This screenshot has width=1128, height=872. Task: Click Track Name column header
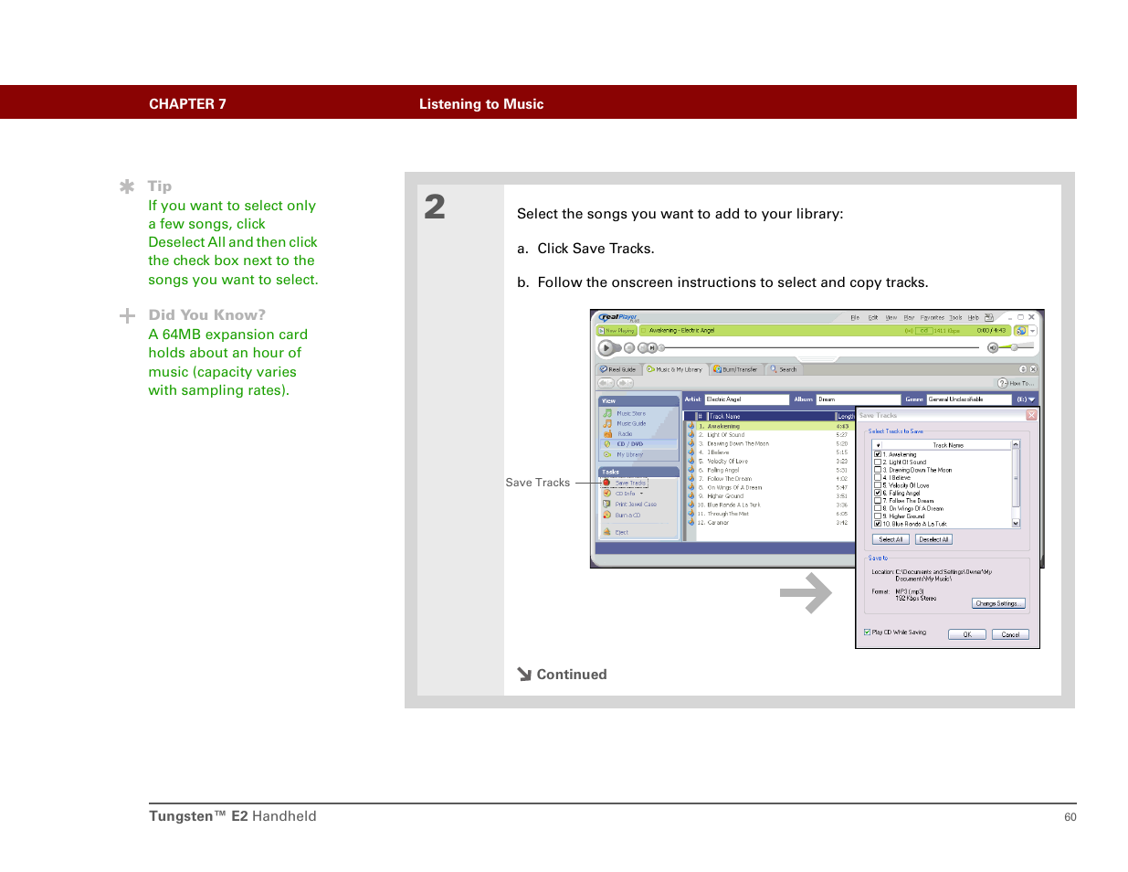coord(771,416)
